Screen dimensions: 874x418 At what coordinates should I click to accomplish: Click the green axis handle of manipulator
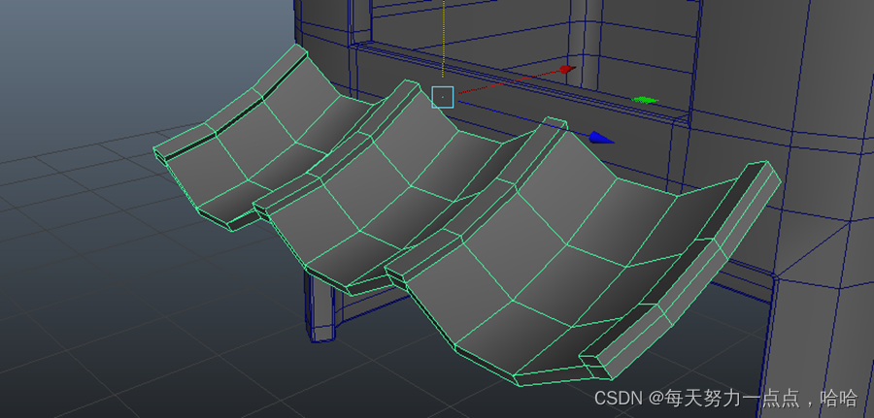coord(644,100)
